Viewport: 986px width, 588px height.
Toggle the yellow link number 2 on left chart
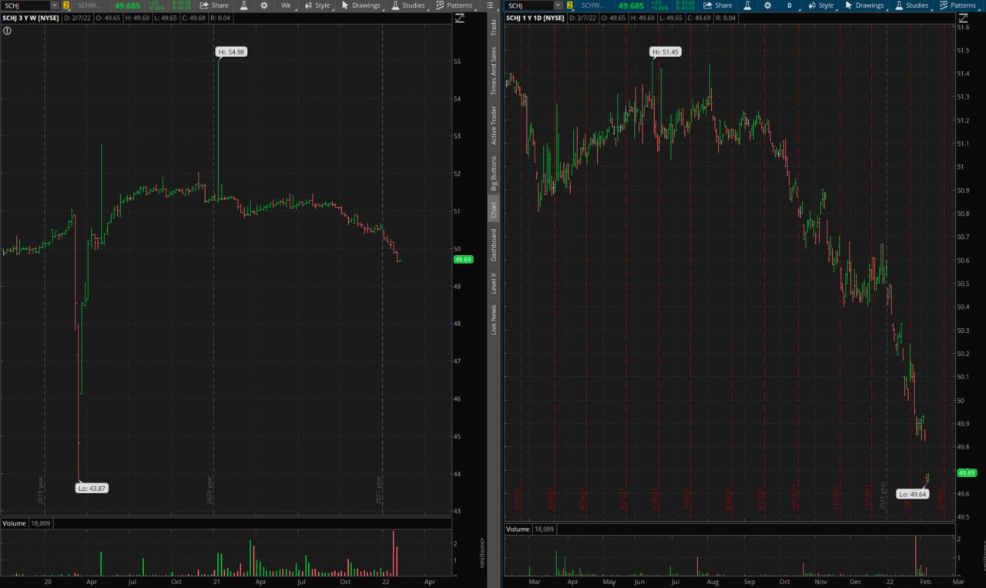tap(66, 5)
